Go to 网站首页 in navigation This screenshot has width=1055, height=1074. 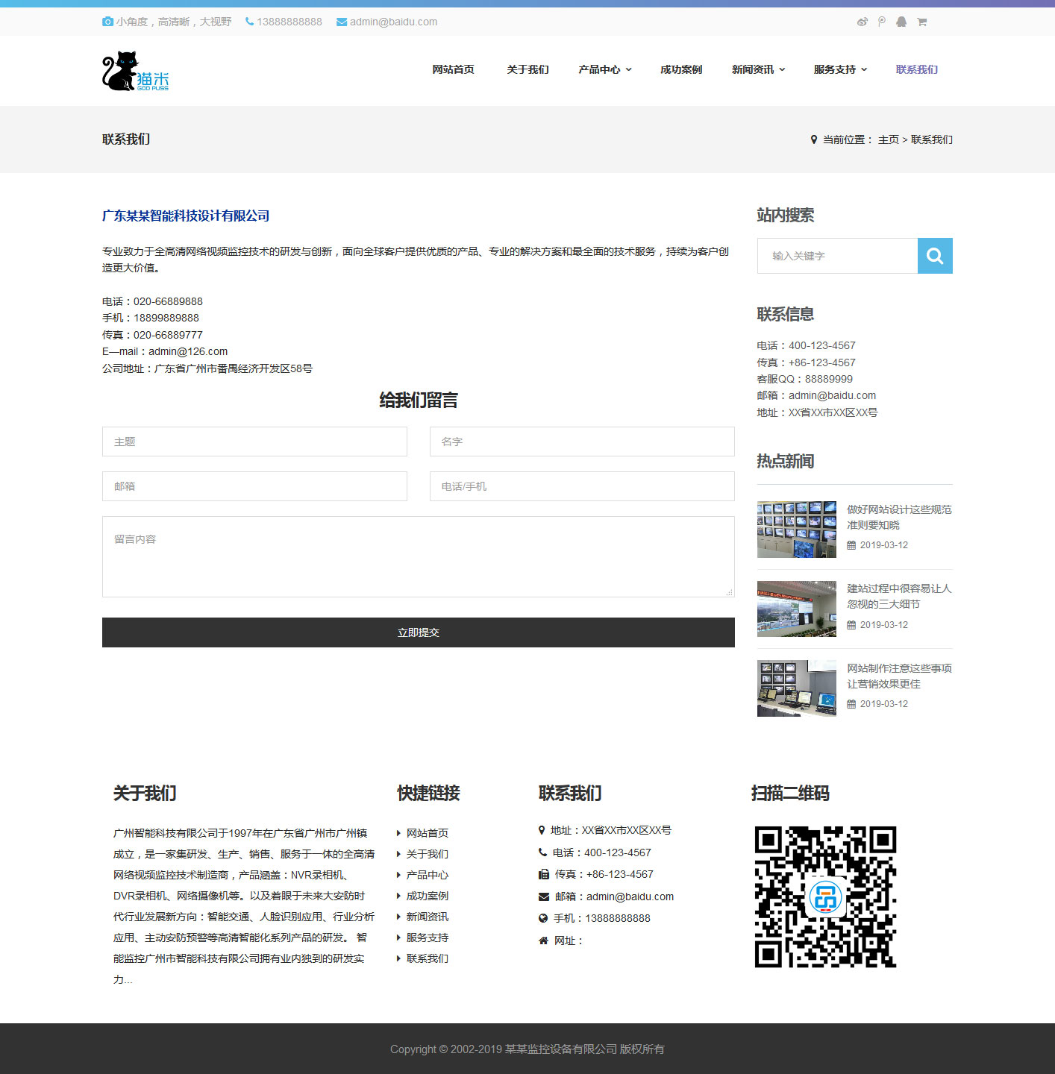pos(453,69)
